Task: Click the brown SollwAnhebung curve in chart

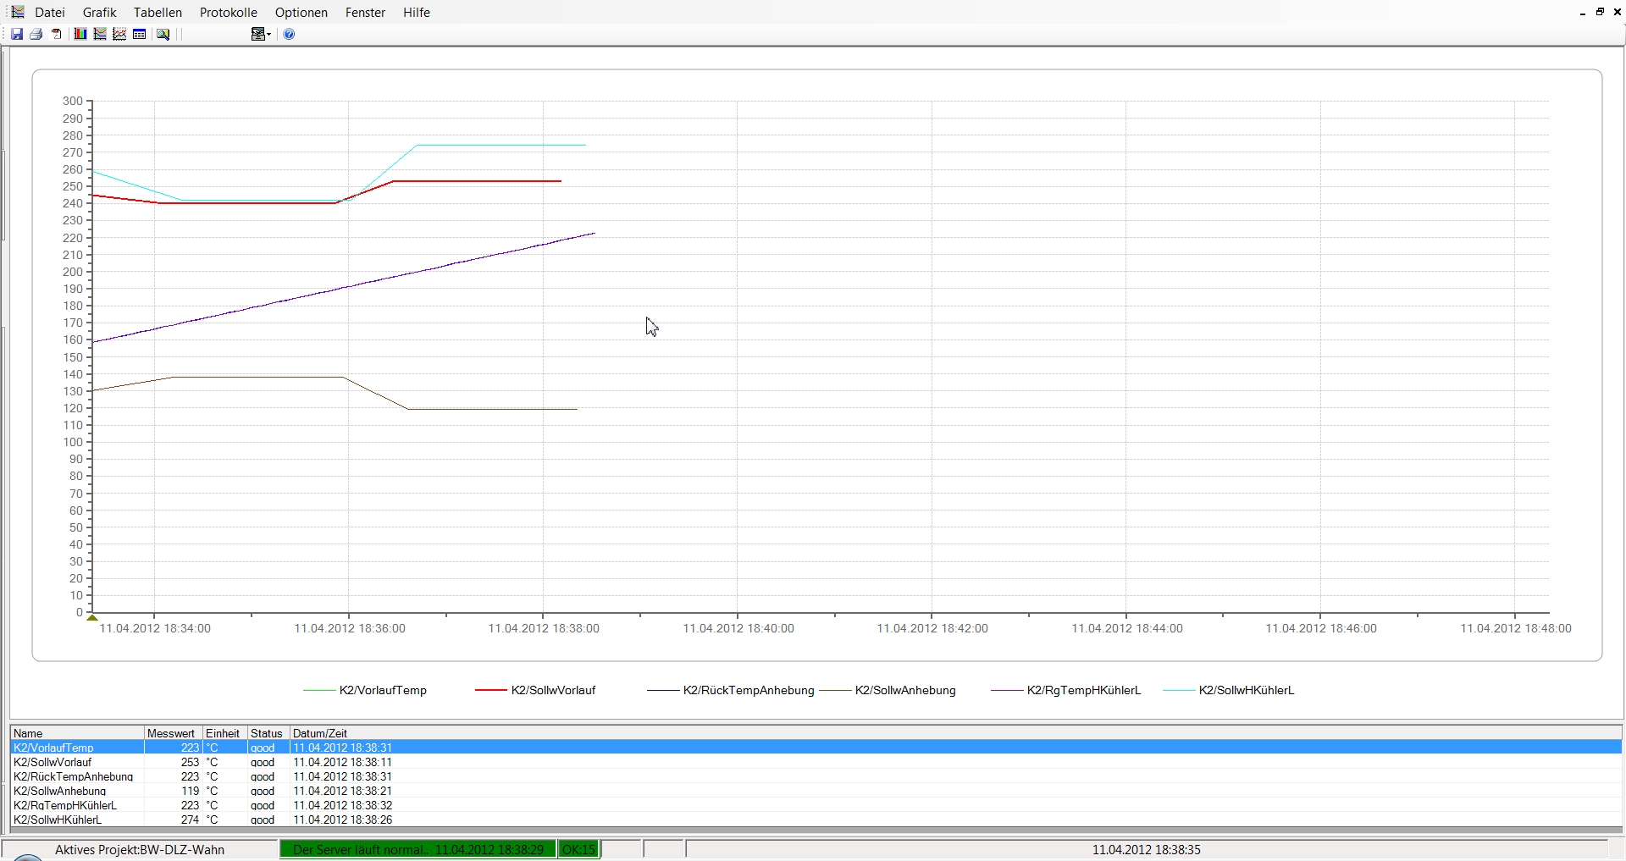Action: 491,409
